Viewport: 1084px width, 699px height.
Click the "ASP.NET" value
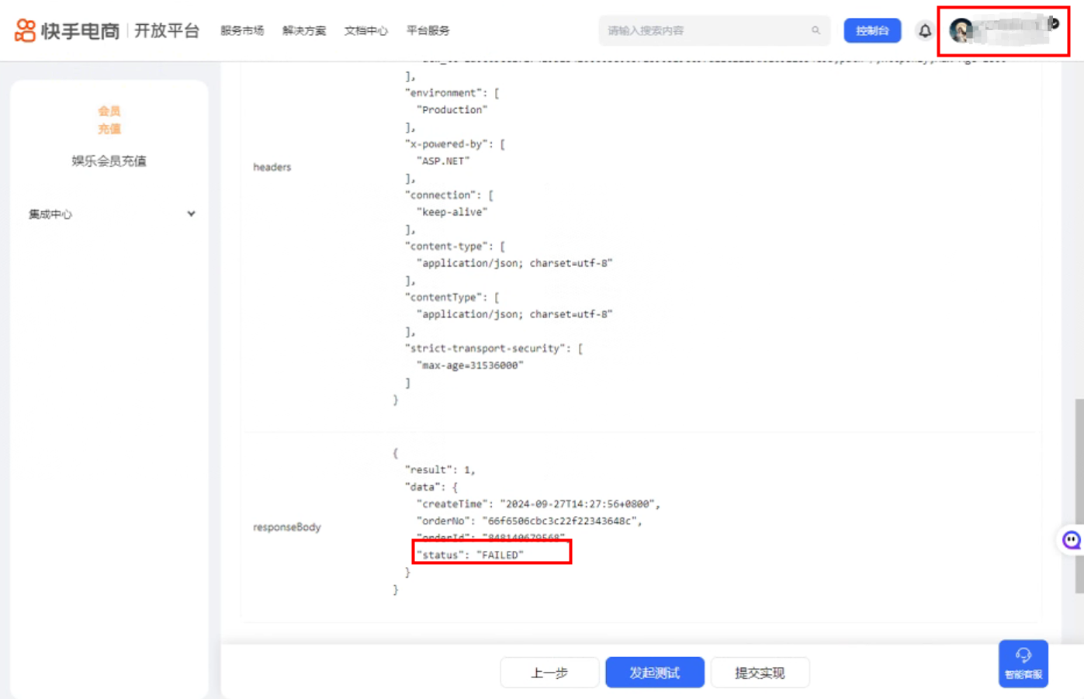coord(444,161)
